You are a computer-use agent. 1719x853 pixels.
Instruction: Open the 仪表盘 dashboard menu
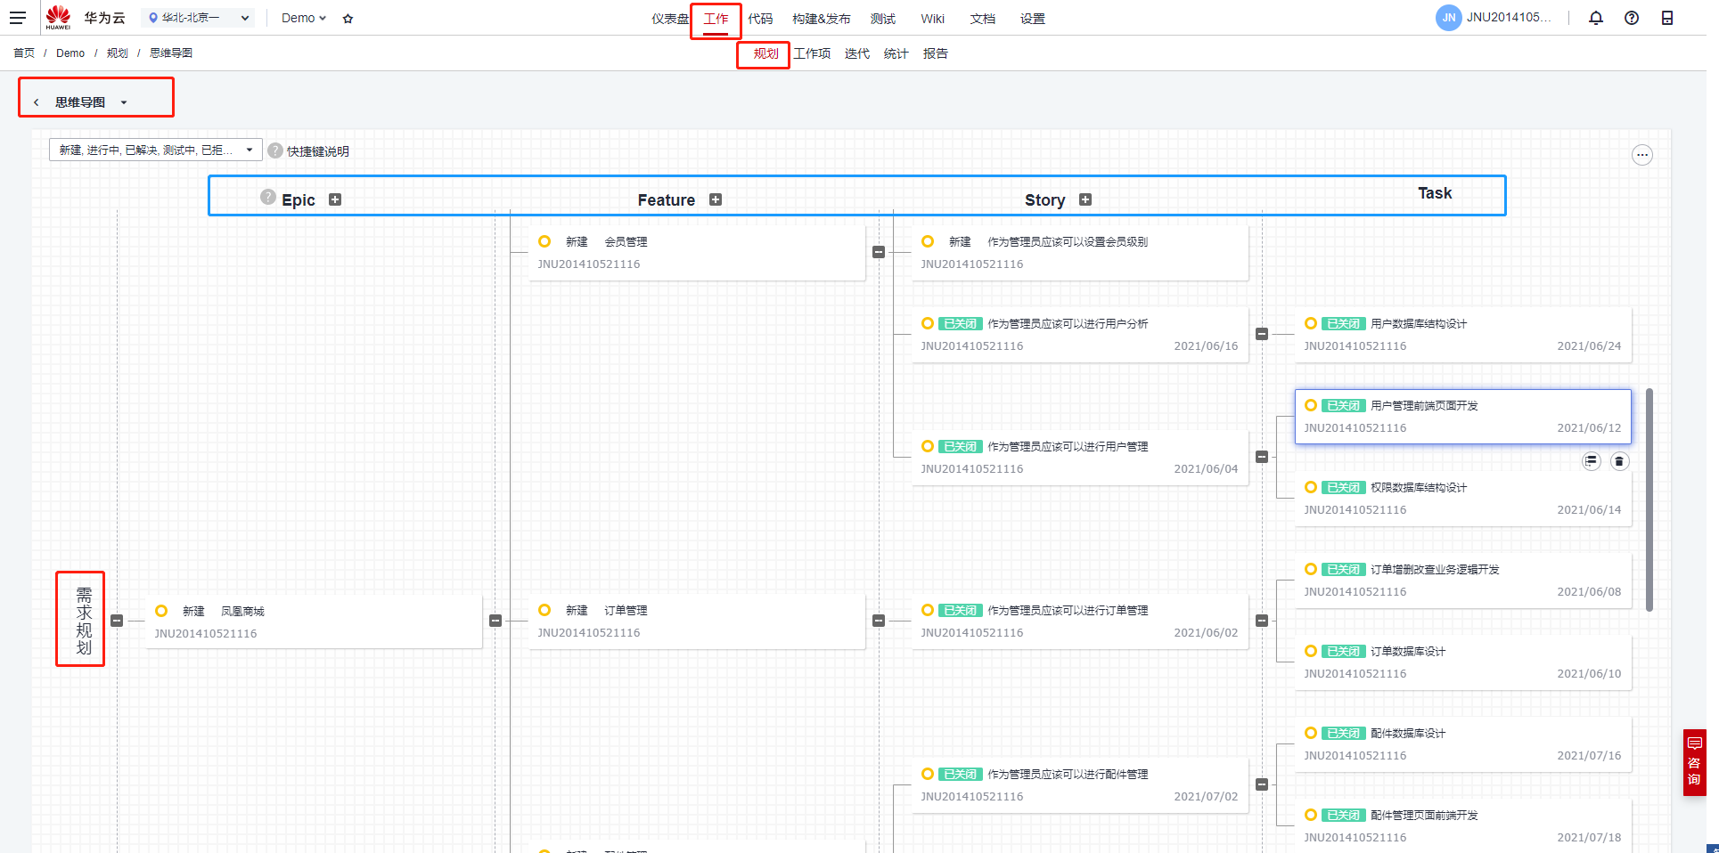(x=669, y=19)
